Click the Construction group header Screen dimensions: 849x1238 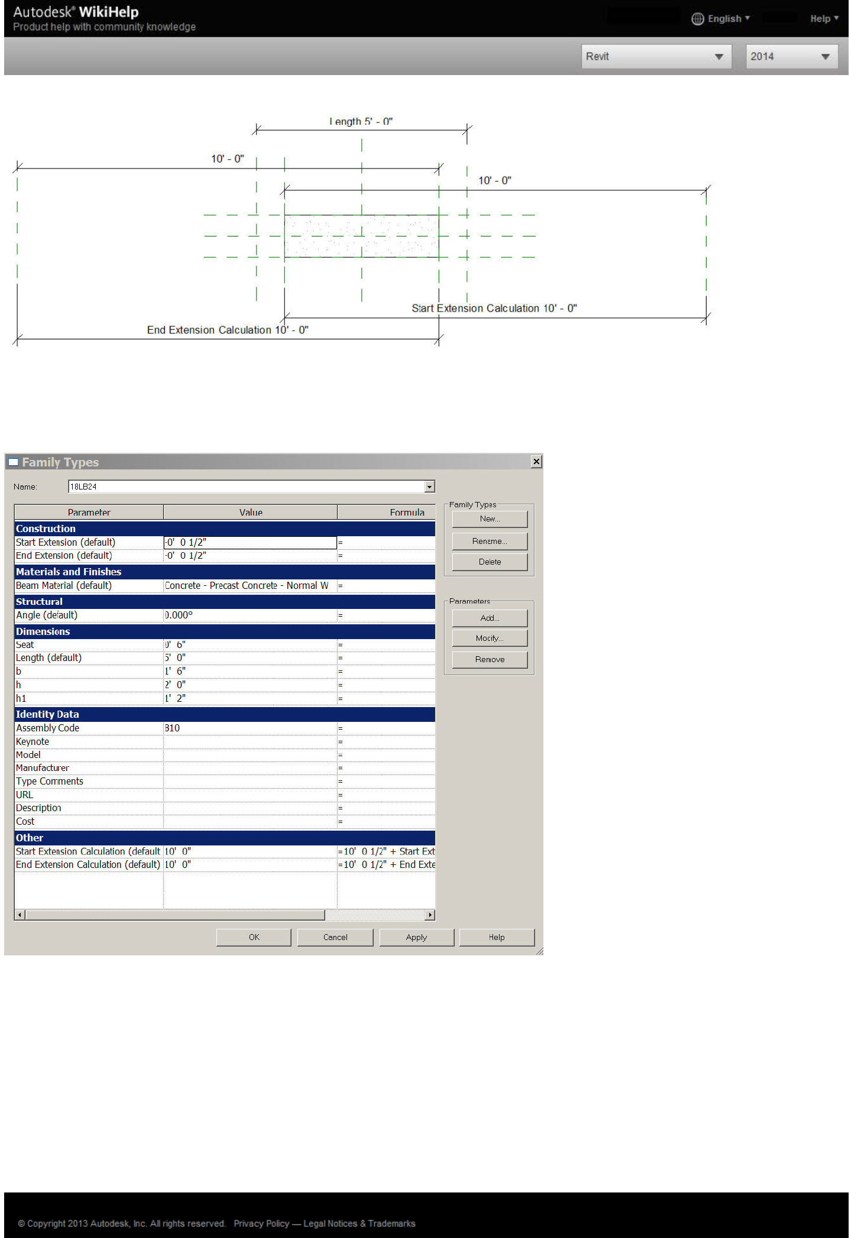225,529
